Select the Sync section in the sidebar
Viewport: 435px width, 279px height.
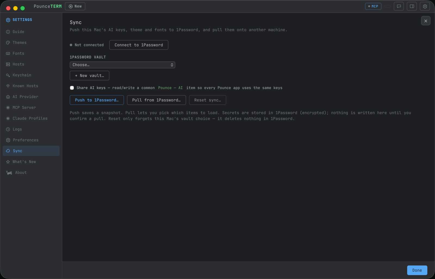coord(31,151)
